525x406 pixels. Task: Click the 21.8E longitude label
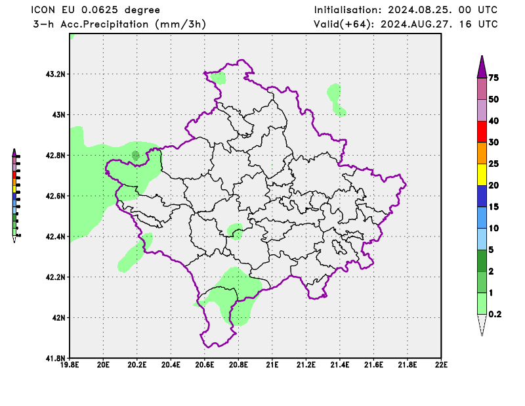(x=408, y=365)
